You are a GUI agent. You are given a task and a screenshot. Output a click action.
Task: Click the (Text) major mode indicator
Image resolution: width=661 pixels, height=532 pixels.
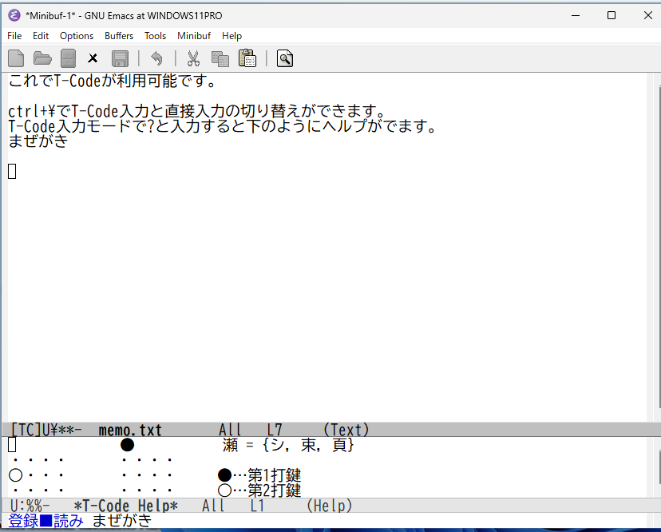point(346,430)
